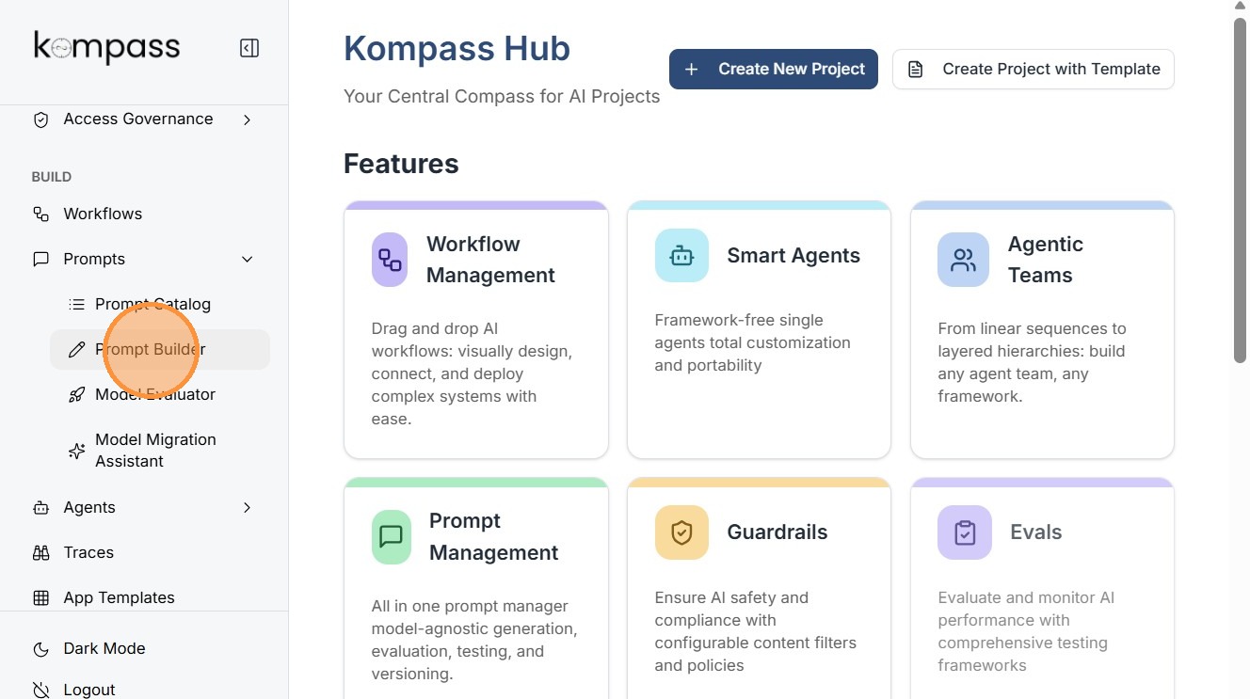Open Workflows in the sidebar
The image size is (1250, 699).
(103, 214)
